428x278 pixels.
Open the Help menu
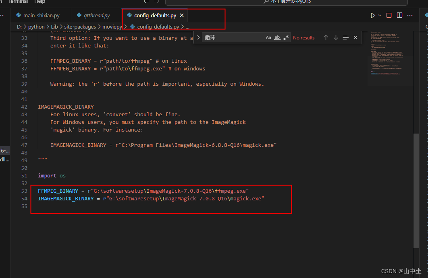point(39,2)
